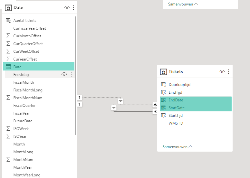
Task: Collapse the top table with Samenvouwen
Action: [x=183, y=4]
